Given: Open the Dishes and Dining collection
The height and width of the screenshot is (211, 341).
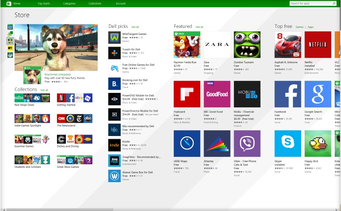Looking at the screenshot, I should [x=75, y=139].
